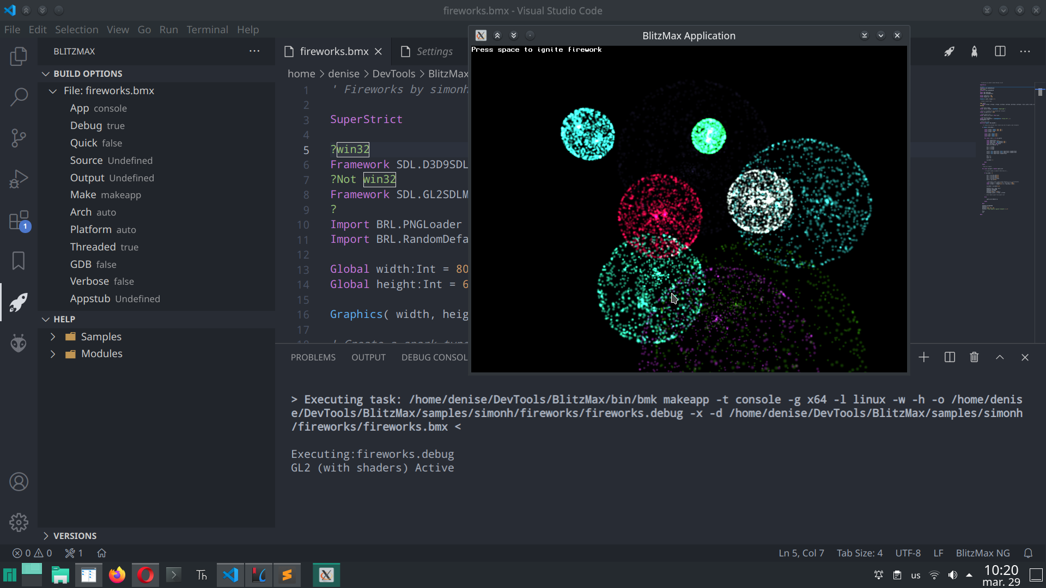1046x588 pixels.
Task: Open the Terminal menu
Action: coord(207,29)
